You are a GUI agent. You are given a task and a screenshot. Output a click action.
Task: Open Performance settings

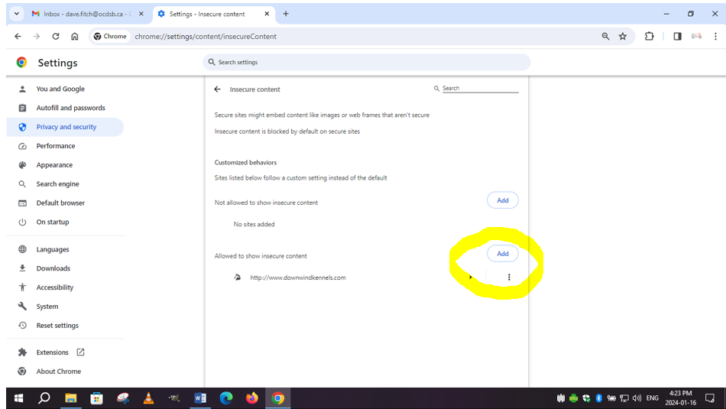[56, 146]
